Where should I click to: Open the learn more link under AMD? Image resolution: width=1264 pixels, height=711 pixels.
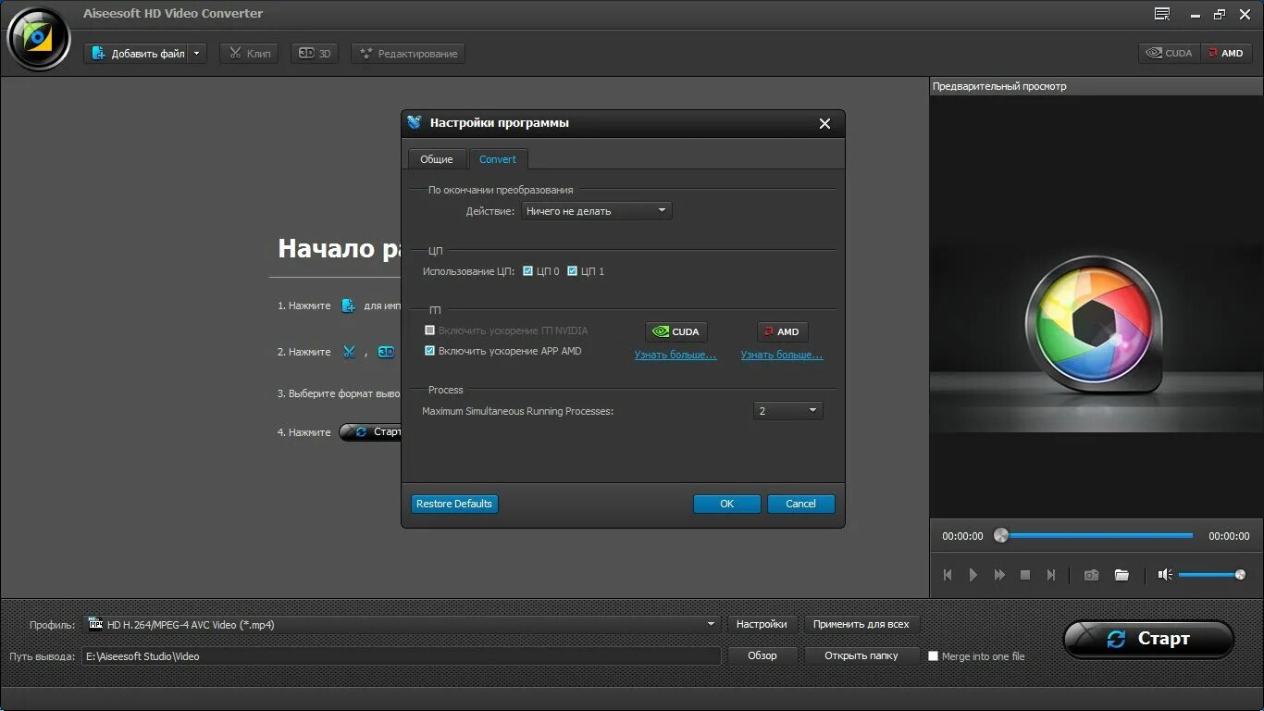point(782,355)
